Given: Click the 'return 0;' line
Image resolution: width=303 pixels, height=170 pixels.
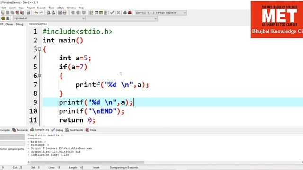Looking at the screenshot, I should point(77,120).
